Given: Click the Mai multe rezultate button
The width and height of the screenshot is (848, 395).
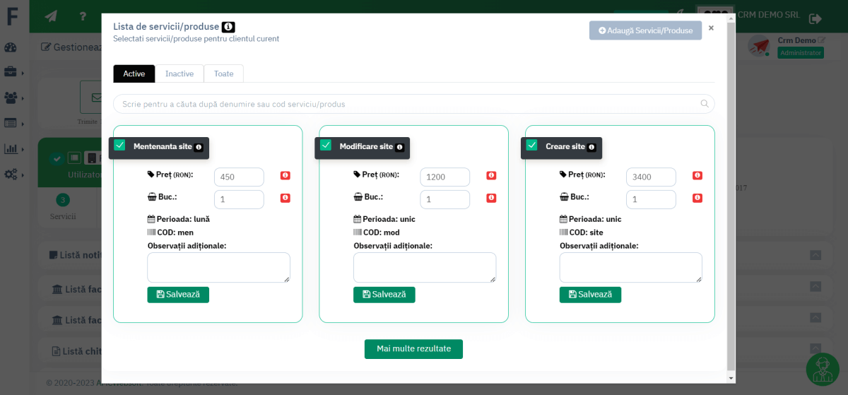Looking at the screenshot, I should coord(413,349).
